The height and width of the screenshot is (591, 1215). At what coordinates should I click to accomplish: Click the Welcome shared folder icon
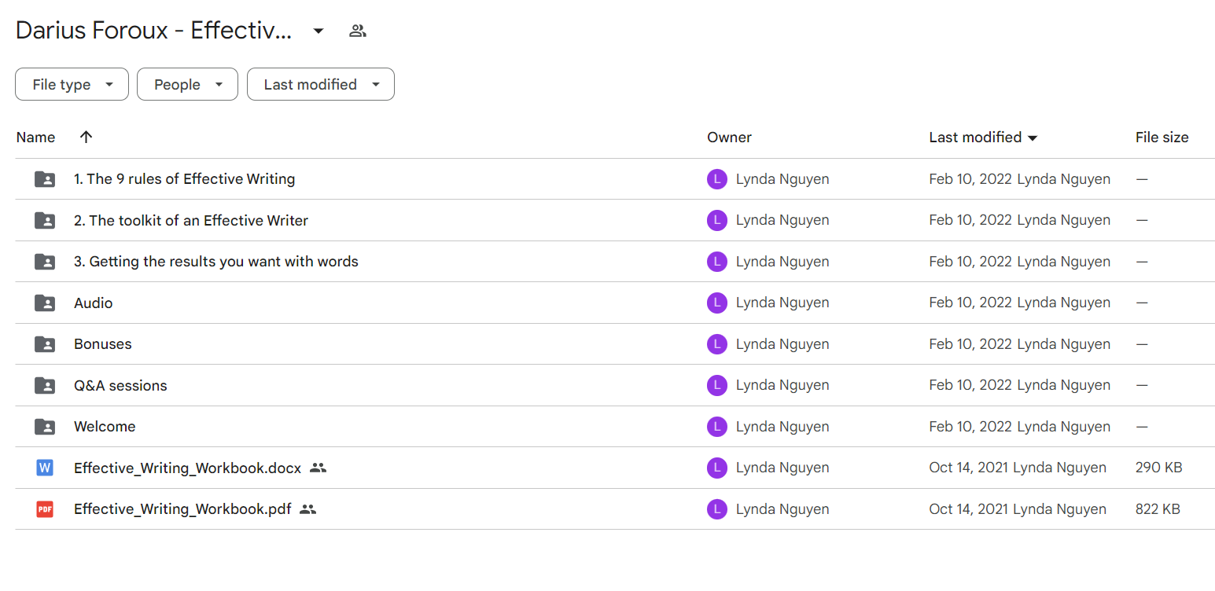pyautogui.click(x=45, y=427)
